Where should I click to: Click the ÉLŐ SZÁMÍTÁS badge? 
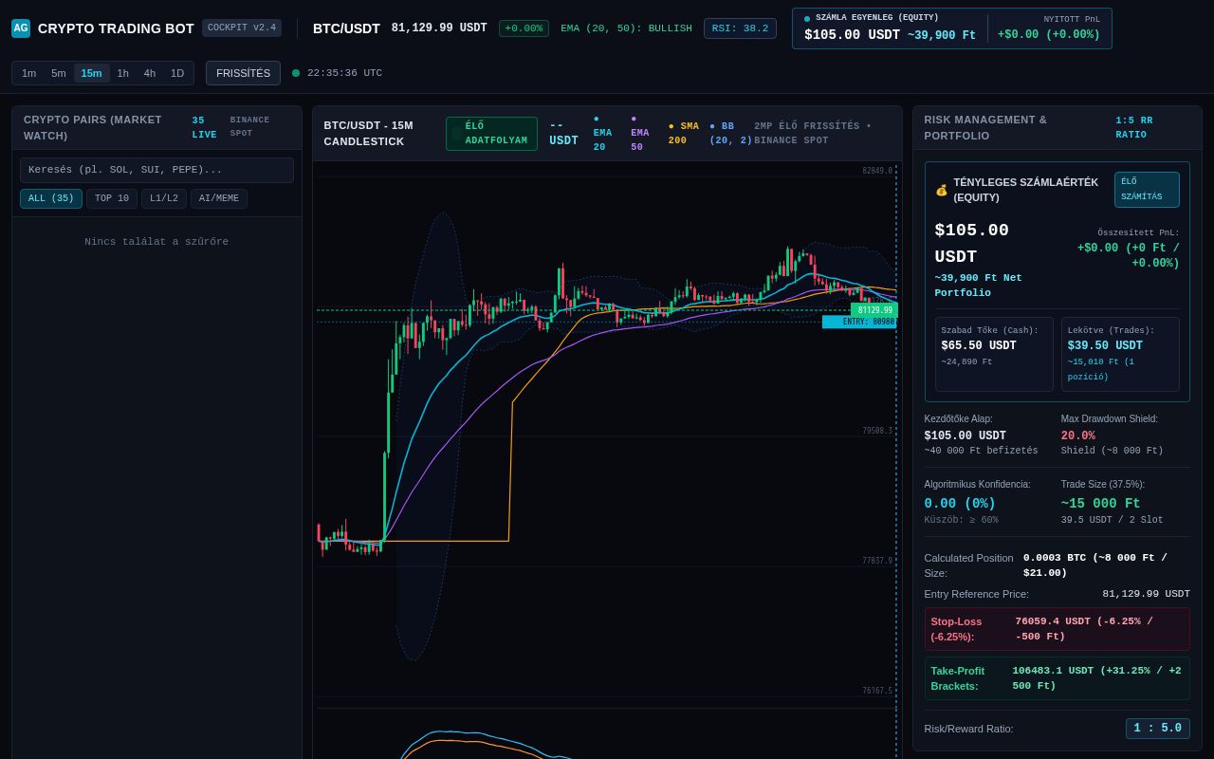1147,190
